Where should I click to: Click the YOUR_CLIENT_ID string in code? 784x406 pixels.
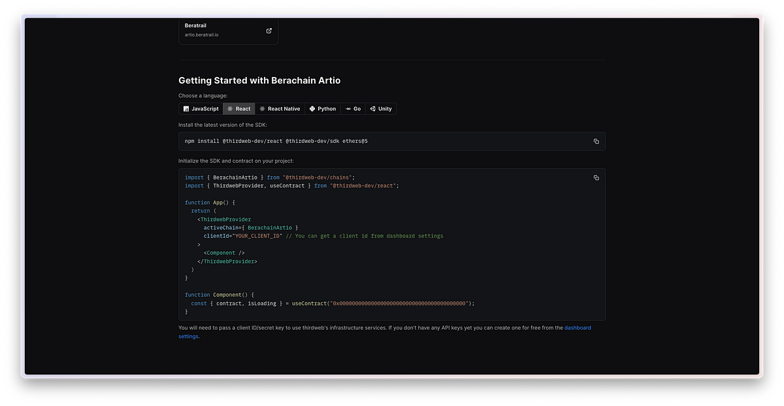[x=257, y=236]
